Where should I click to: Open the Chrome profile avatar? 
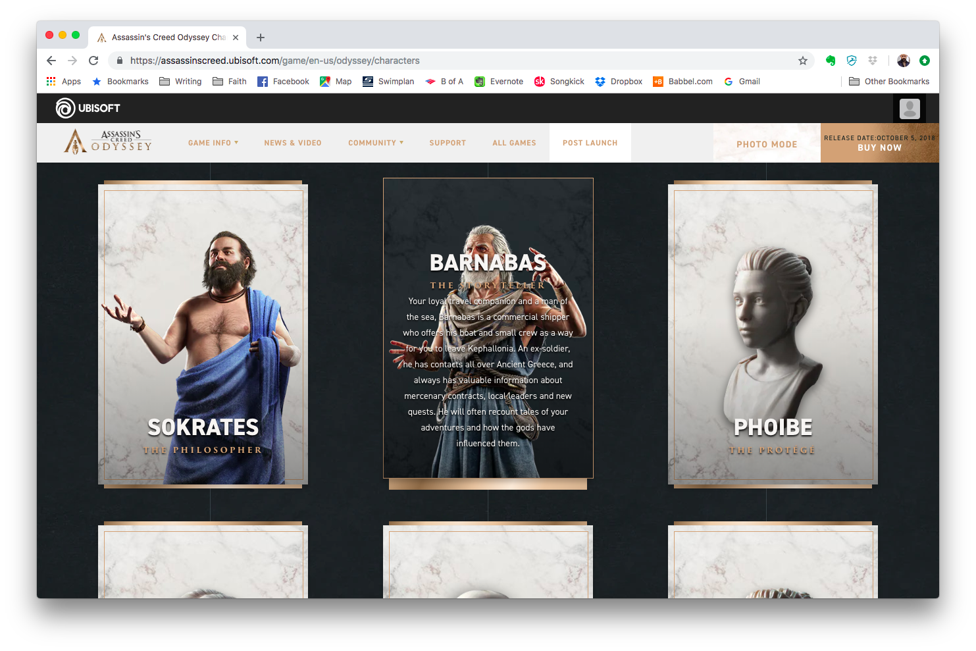coord(904,61)
